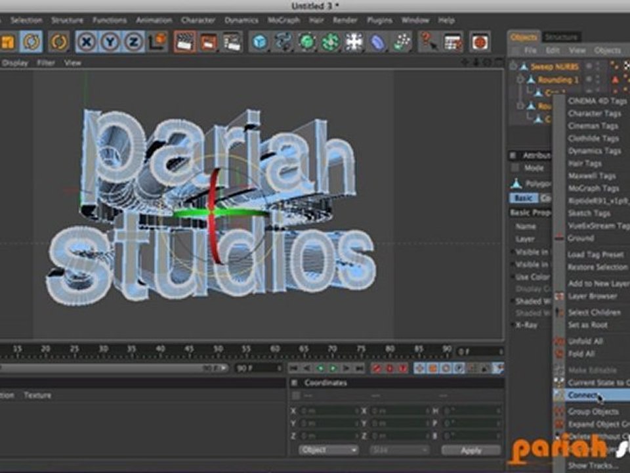Click the white star scene objects icon
The height and width of the screenshot is (473, 630).
[354, 42]
